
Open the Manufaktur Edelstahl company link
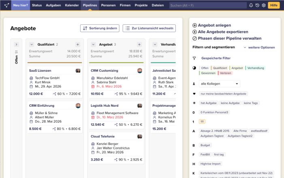tap(112, 78)
